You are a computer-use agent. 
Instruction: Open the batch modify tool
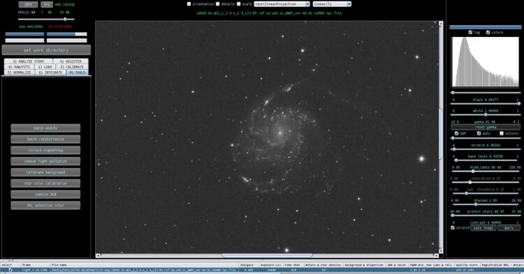pyautogui.click(x=45, y=128)
